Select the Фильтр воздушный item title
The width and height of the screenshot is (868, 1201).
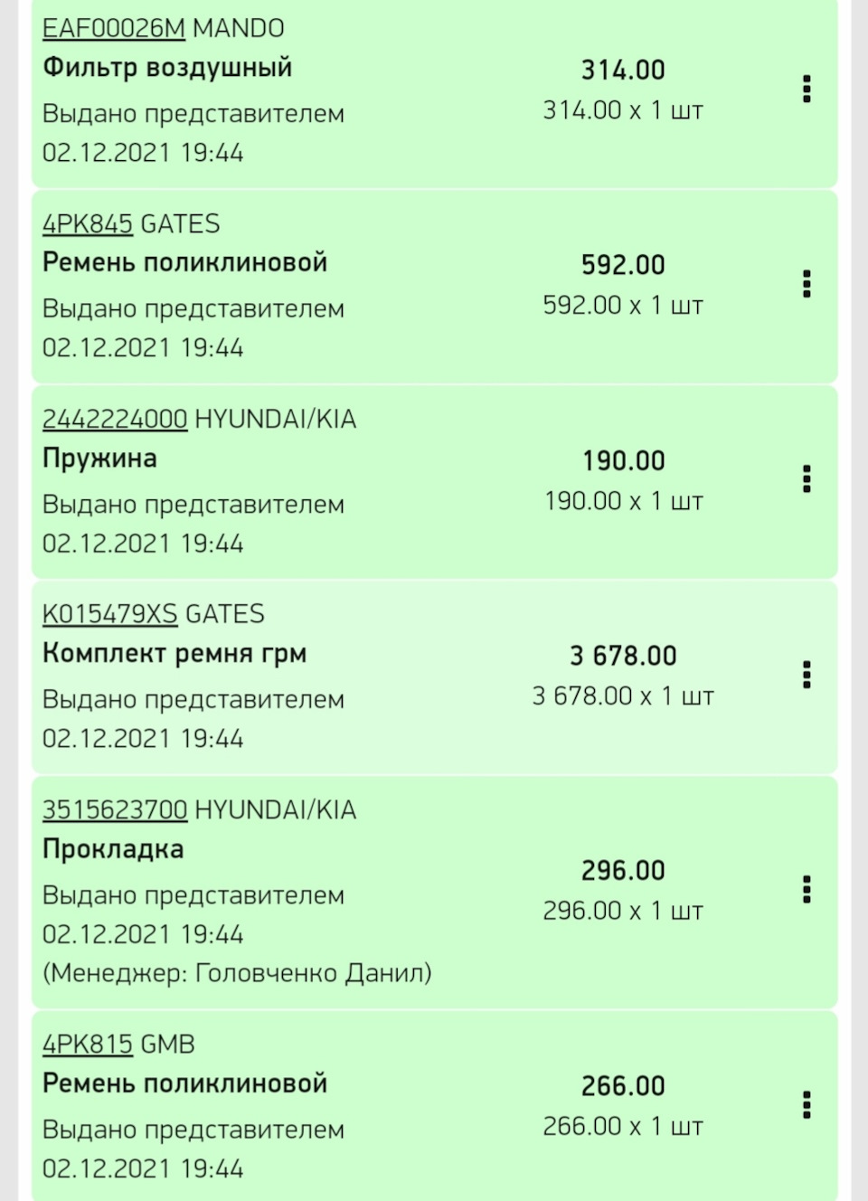click(167, 68)
